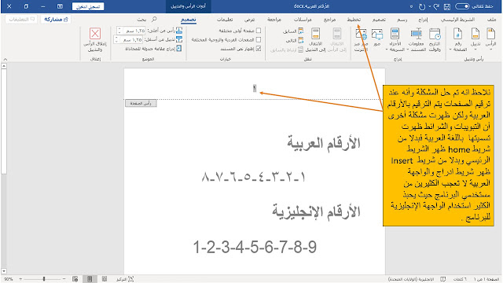Click the Save icon in title bar
This screenshot has height=283, width=503.
point(447,6)
